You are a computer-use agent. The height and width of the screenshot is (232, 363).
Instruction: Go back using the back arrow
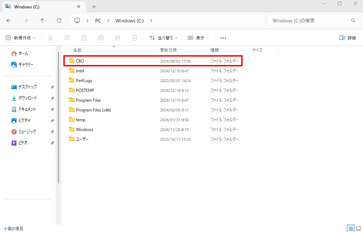coord(9,21)
